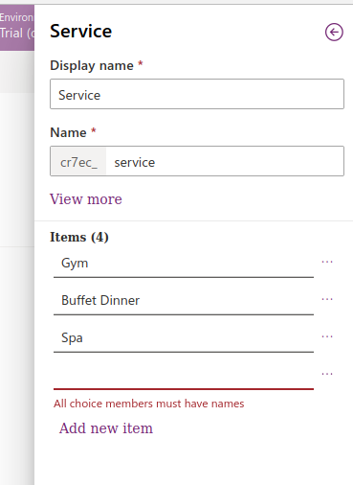Open more options for Buffet Dinner item
This screenshot has width=353, height=485.
point(327,299)
